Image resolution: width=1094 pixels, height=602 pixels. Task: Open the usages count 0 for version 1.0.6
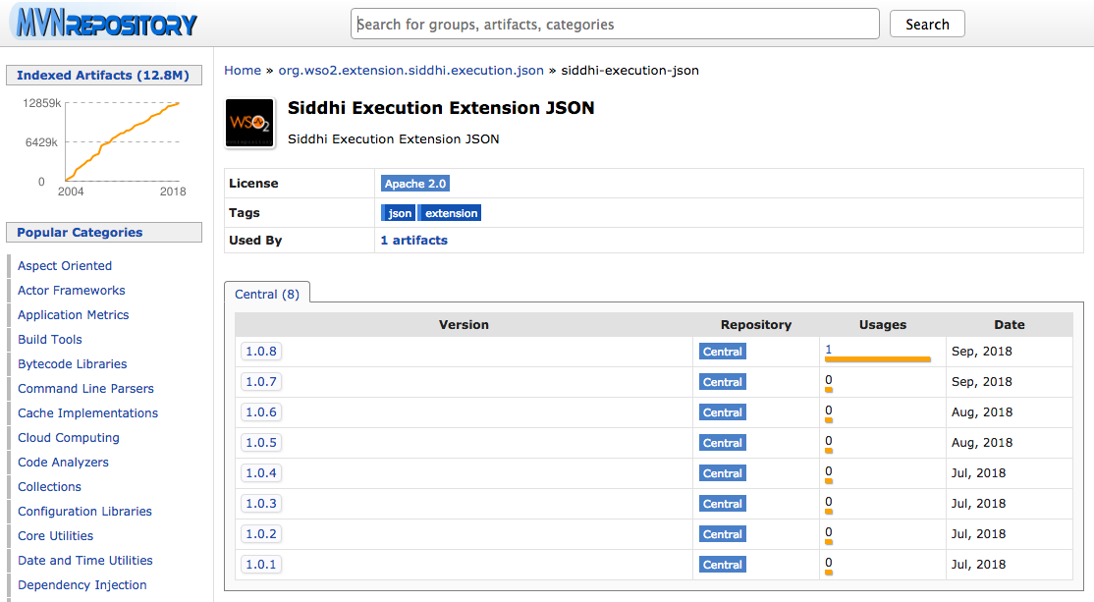(x=828, y=410)
